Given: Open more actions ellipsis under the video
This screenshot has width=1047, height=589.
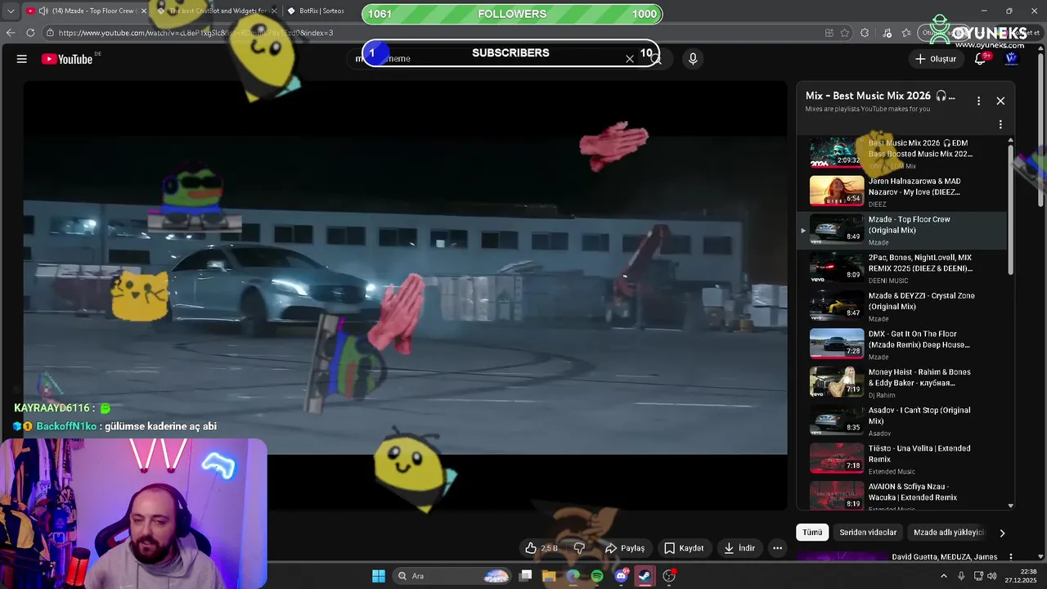Looking at the screenshot, I should [778, 548].
